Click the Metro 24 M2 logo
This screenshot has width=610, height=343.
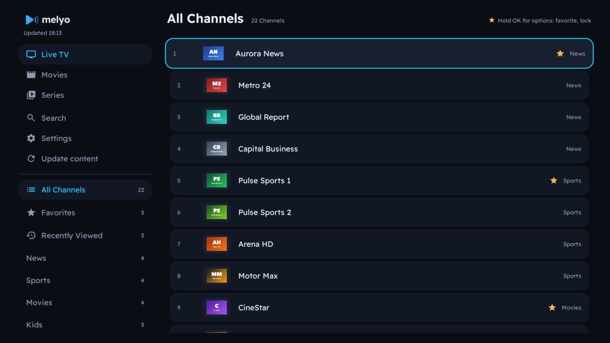[216, 85]
